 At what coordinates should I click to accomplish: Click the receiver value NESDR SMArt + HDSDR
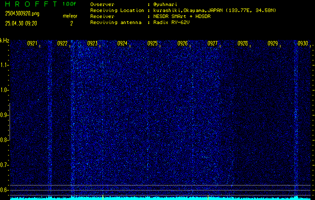point(182,16)
